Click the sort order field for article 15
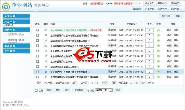185x110 pixels. (x=149, y=72)
